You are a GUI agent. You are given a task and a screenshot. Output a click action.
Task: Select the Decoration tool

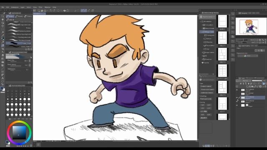point(3,52)
